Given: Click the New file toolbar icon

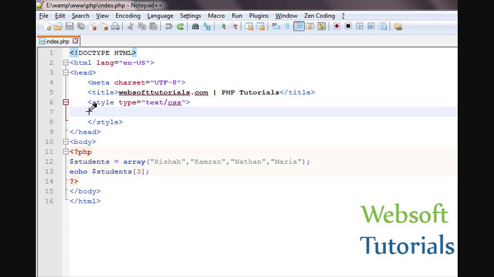Looking at the screenshot, I should point(47,27).
